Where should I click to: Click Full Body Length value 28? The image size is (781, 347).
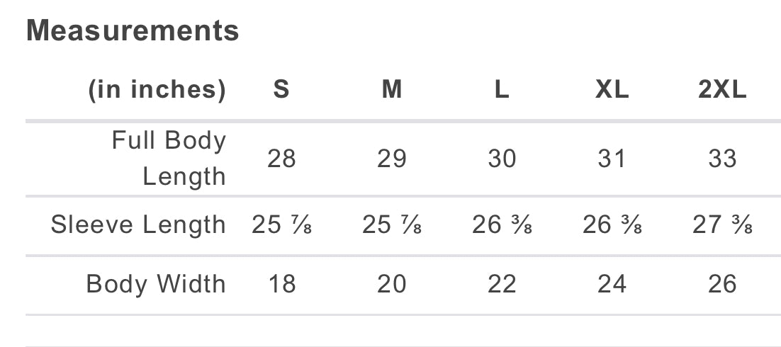click(x=281, y=159)
